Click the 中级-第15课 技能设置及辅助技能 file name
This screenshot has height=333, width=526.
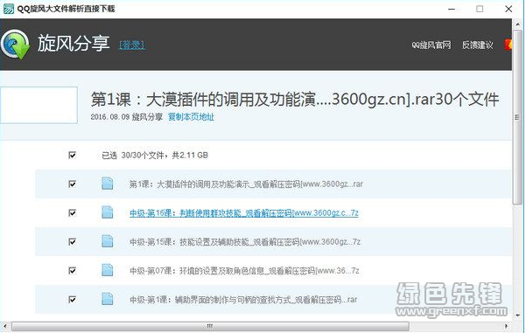tap(245, 241)
